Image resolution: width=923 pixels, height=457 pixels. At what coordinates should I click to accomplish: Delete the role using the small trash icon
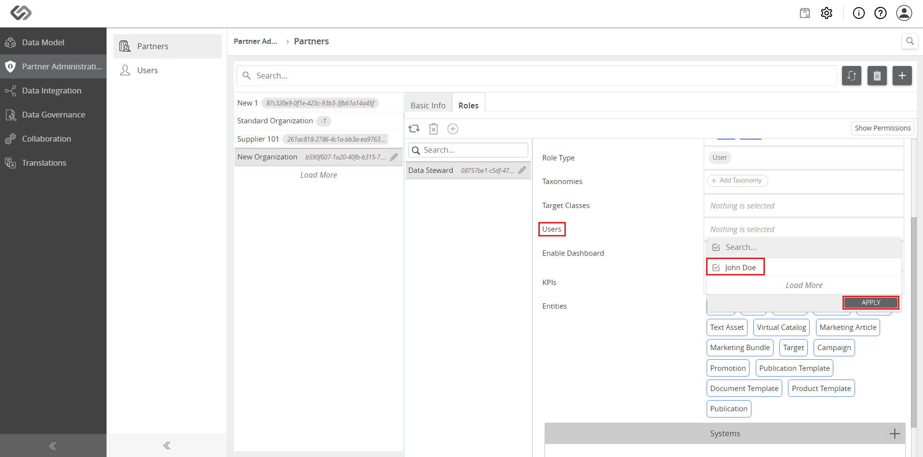tap(433, 129)
